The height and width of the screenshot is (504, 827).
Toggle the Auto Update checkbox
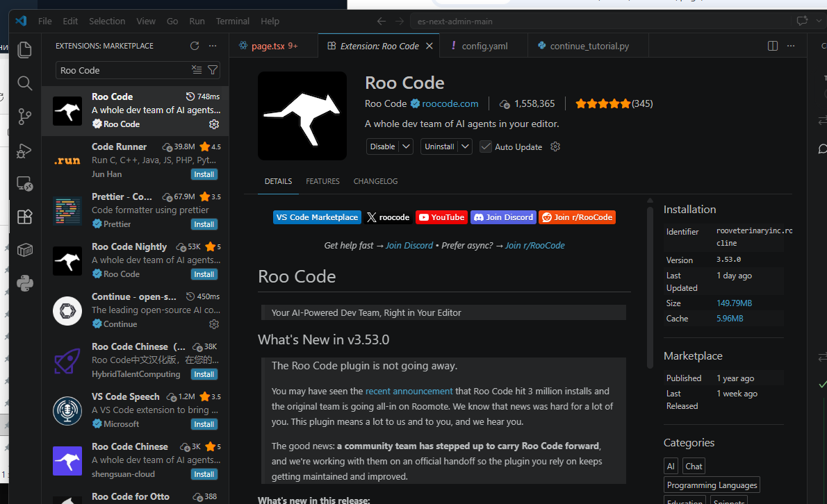point(486,146)
